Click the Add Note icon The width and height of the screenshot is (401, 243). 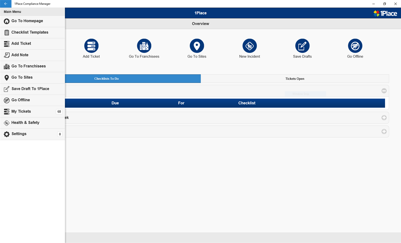pos(7,55)
